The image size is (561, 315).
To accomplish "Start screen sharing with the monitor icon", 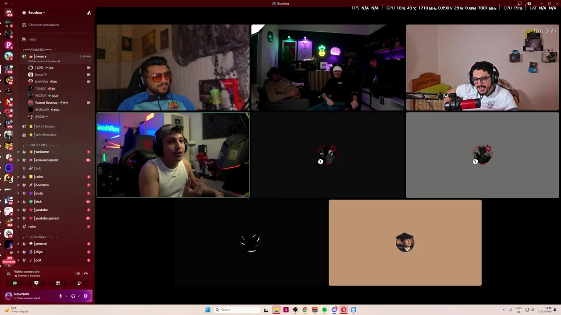I will 36,283.
